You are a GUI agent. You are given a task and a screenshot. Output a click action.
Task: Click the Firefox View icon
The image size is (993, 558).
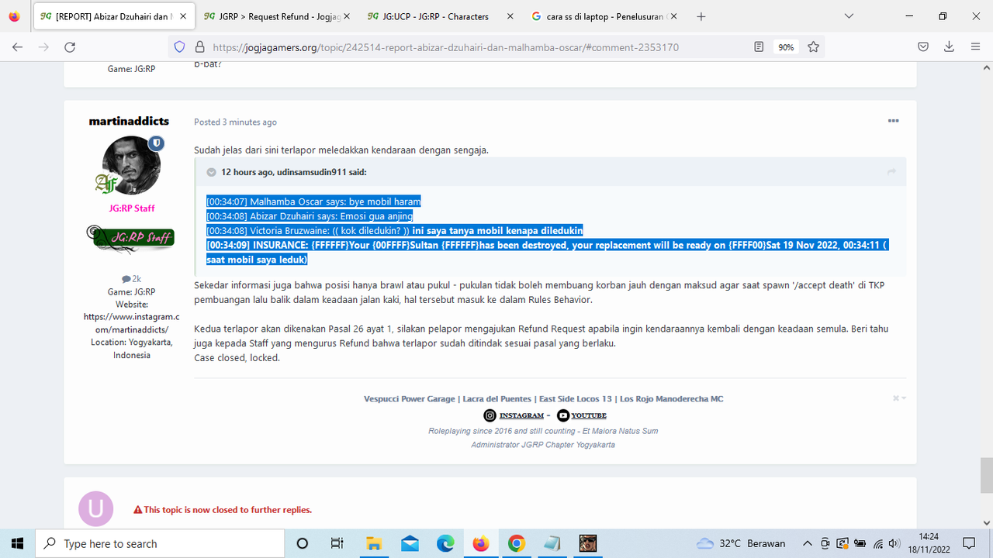tap(14, 16)
